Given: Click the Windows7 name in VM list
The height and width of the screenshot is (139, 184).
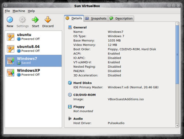Looking at the screenshot, I should click(27, 58).
